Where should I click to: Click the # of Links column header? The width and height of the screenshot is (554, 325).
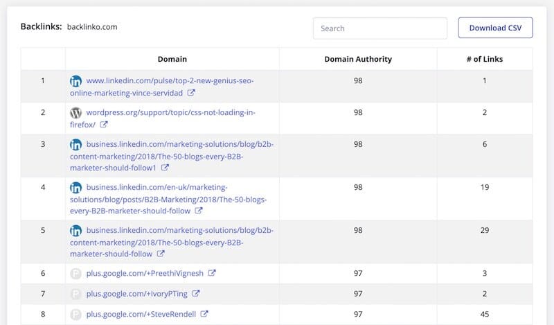pos(484,59)
